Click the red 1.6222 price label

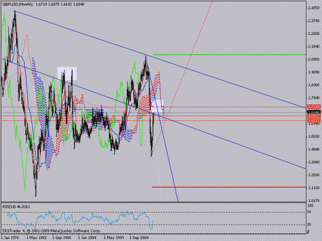tap(314, 120)
